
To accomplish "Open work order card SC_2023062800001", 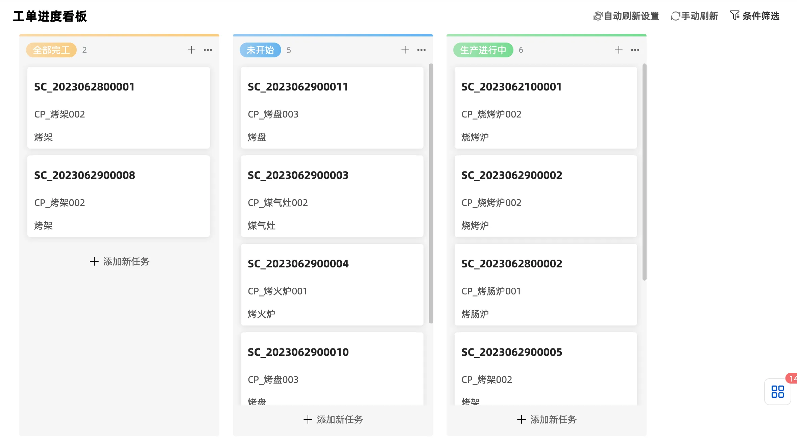I will tap(119, 107).
